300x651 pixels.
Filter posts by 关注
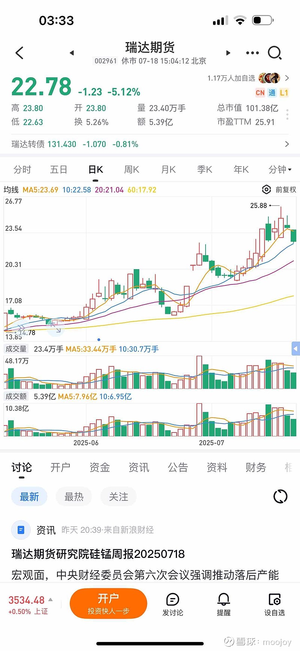(118, 497)
